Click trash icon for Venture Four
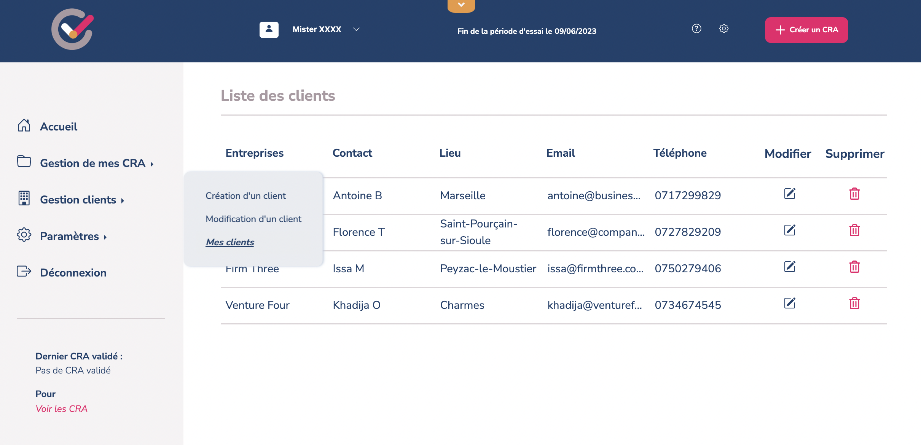 (854, 304)
